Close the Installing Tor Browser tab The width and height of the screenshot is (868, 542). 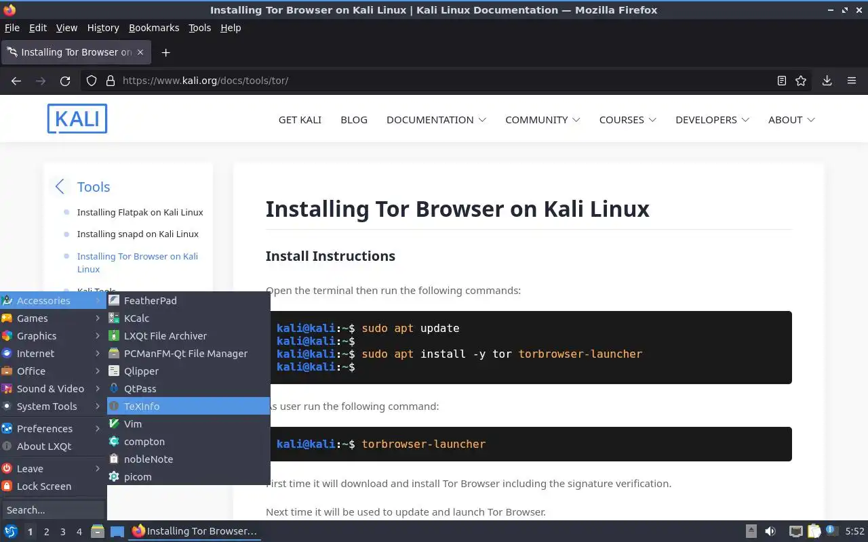[x=140, y=52]
